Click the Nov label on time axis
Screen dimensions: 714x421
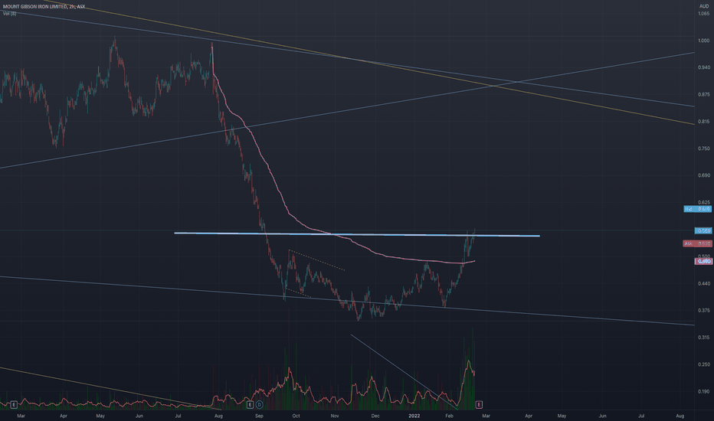tap(335, 416)
